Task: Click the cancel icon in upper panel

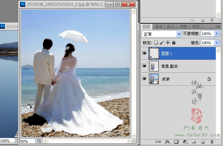Action: pos(192,20)
